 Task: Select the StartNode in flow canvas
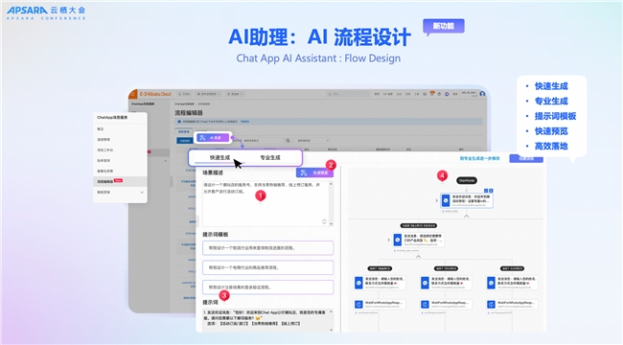coord(467,180)
